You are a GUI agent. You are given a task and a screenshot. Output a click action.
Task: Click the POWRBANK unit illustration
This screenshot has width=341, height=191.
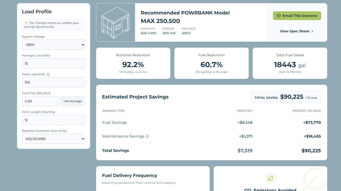[x=116, y=23]
